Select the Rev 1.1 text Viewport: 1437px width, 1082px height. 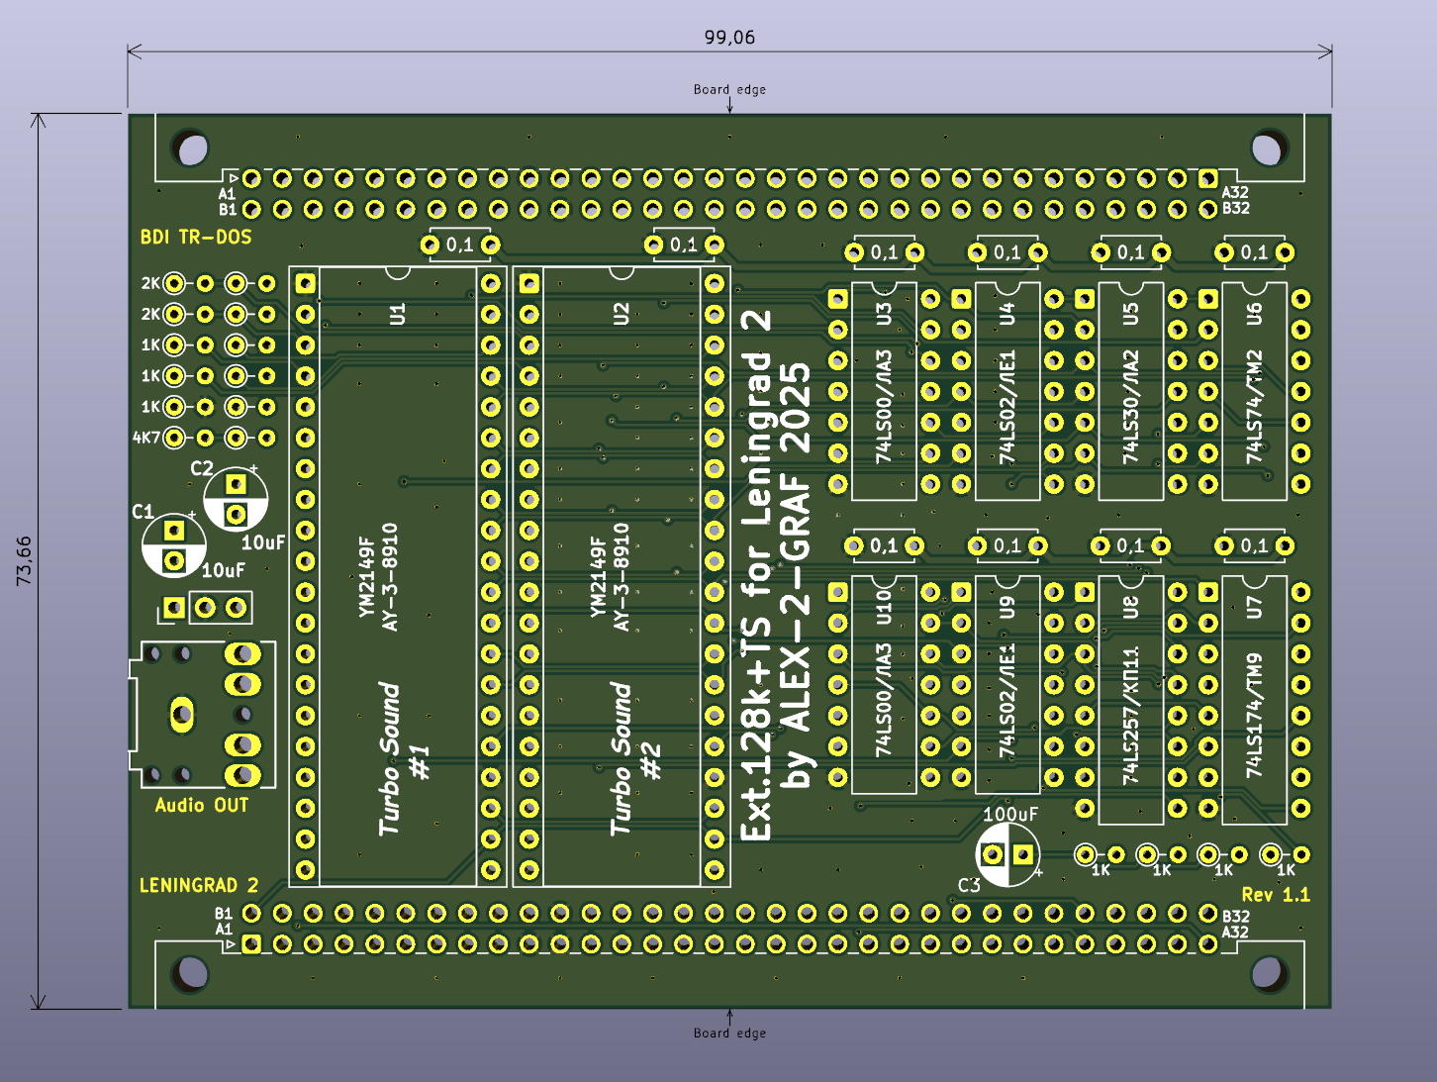click(1276, 895)
